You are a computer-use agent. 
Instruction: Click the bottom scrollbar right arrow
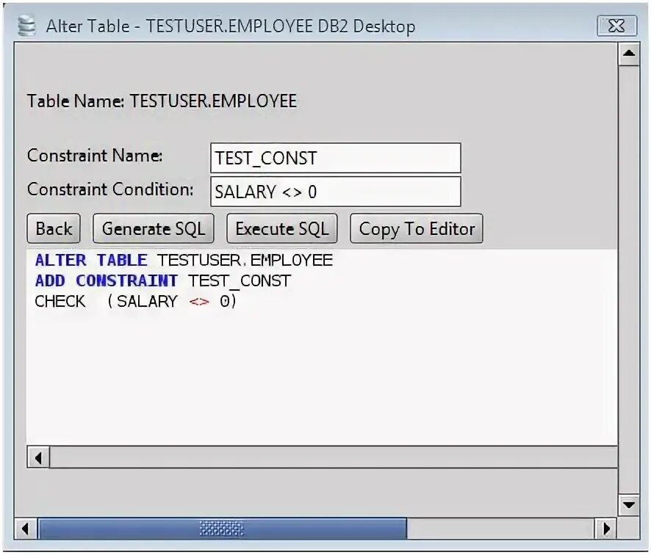tap(607, 529)
